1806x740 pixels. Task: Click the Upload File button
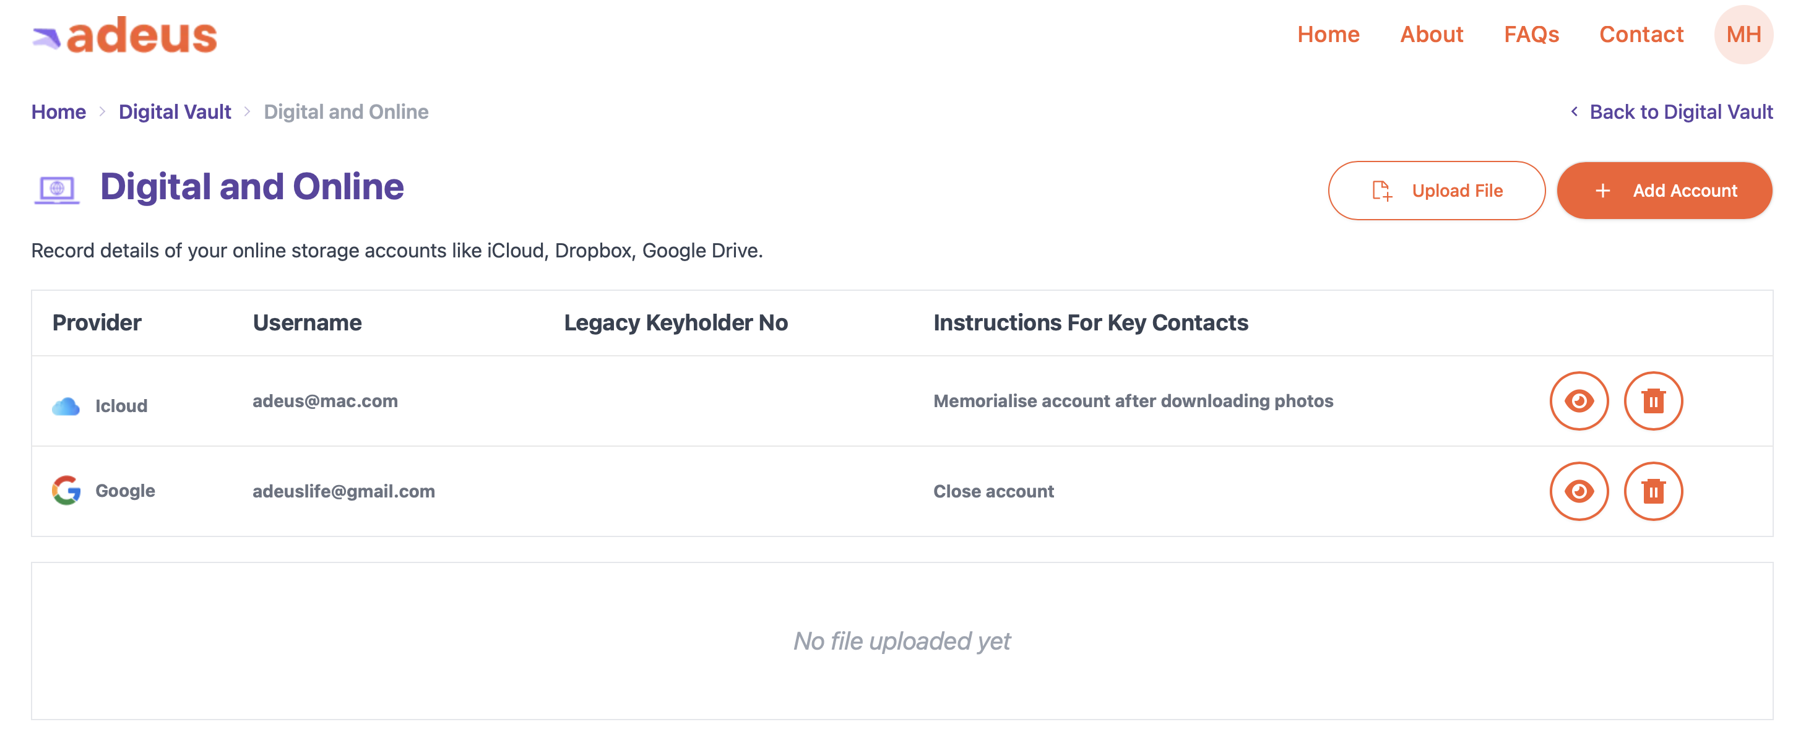(x=1436, y=191)
